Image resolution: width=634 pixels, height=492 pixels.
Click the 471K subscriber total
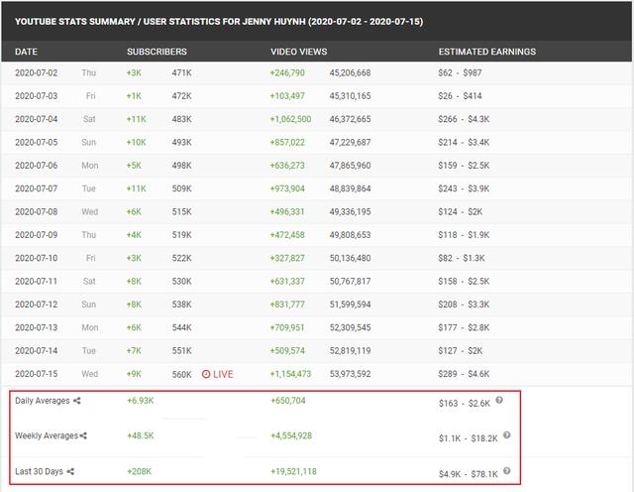(182, 72)
